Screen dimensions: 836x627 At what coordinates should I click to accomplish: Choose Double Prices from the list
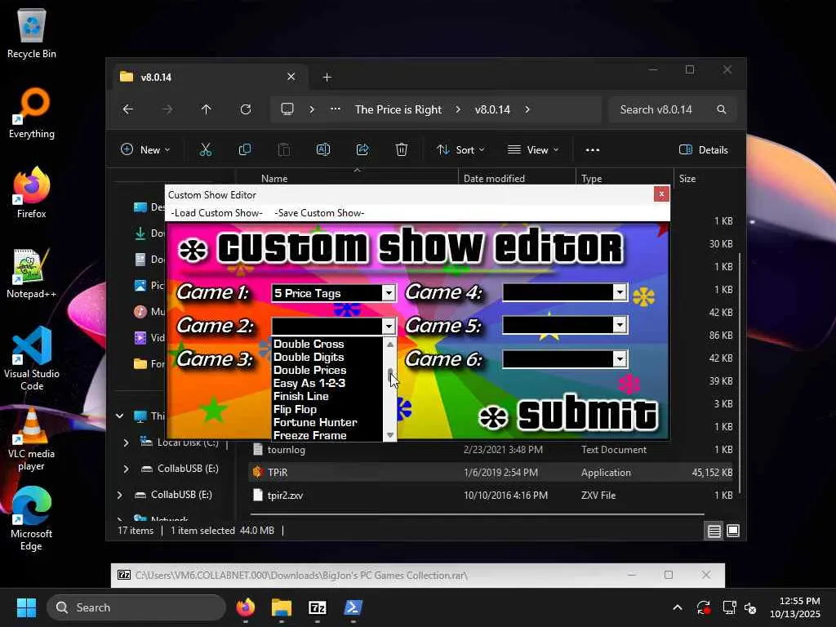[x=309, y=370]
